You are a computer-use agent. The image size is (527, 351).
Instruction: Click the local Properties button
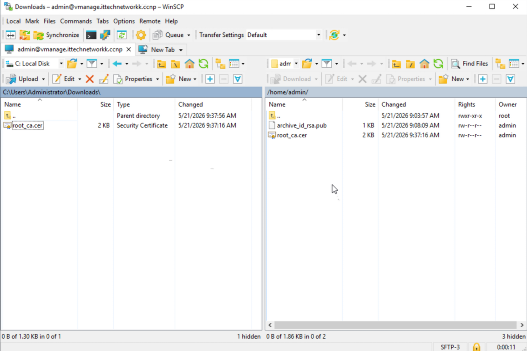(x=133, y=79)
